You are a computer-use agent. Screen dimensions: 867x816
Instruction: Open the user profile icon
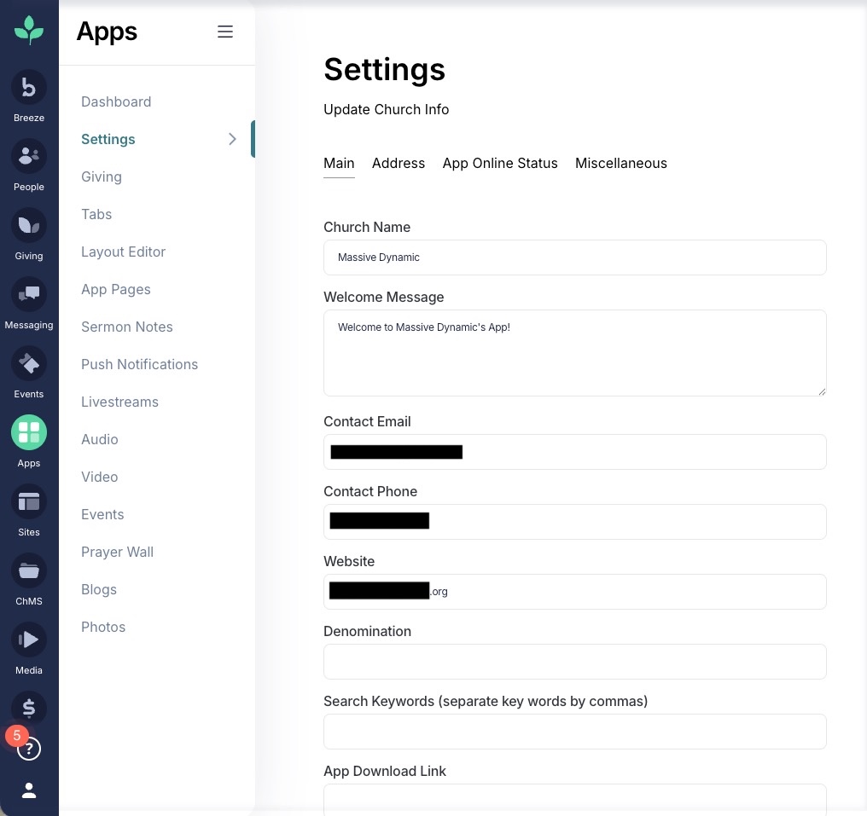29,790
